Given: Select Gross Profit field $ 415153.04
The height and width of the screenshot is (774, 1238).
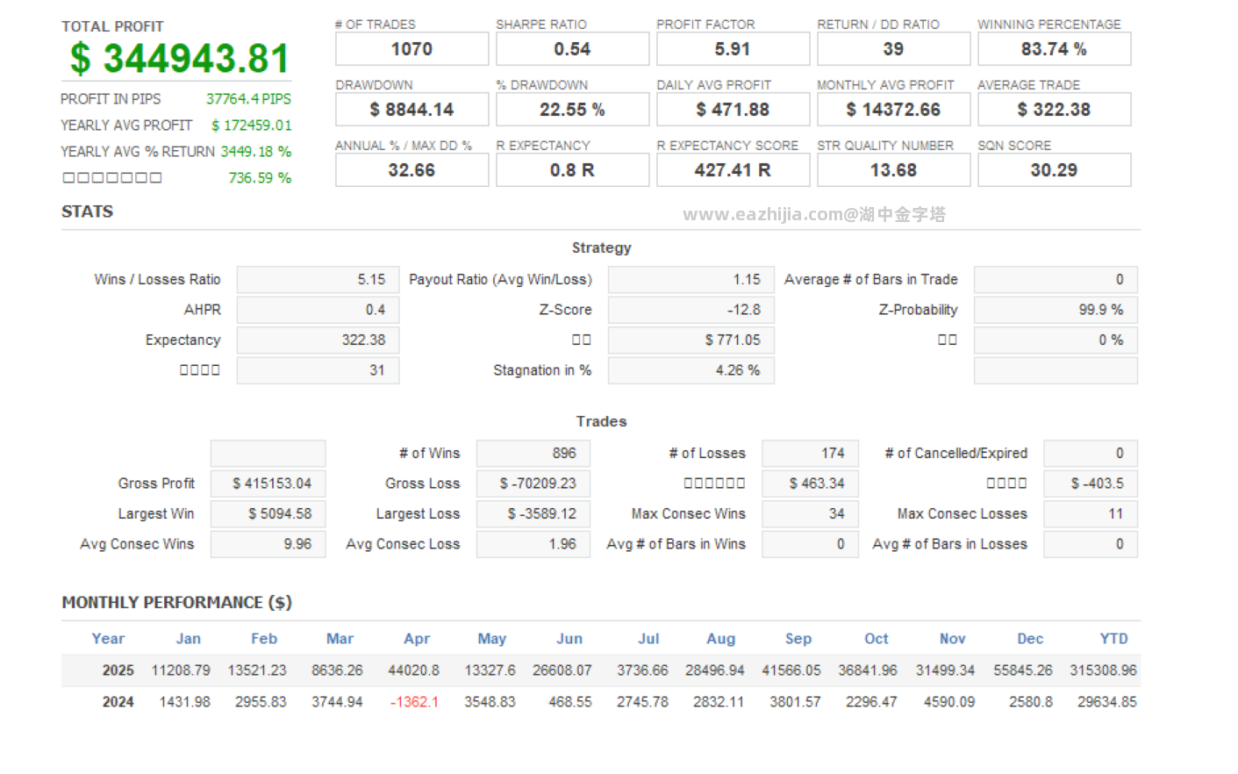Looking at the screenshot, I should pos(268,484).
